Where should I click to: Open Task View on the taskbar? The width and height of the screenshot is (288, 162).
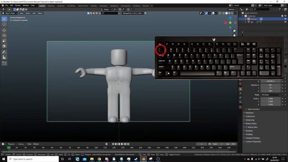tap(70, 159)
